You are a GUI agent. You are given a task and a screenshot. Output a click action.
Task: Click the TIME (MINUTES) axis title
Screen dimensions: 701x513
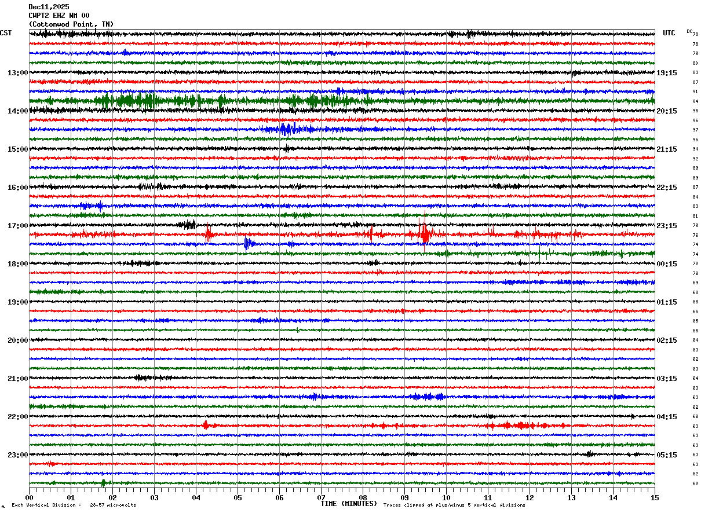(349, 504)
